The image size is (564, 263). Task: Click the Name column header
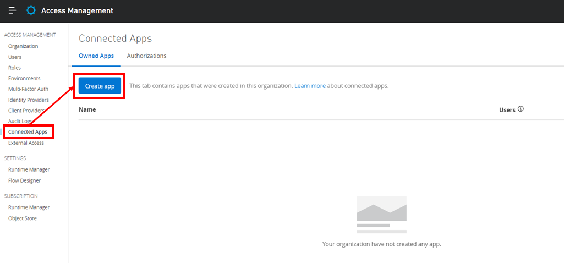(87, 109)
